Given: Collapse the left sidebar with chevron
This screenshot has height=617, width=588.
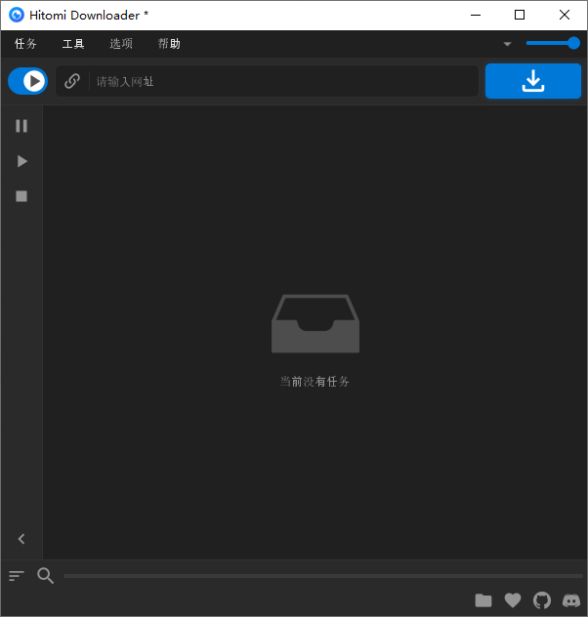Looking at the screenshot, I should [21, 539].
